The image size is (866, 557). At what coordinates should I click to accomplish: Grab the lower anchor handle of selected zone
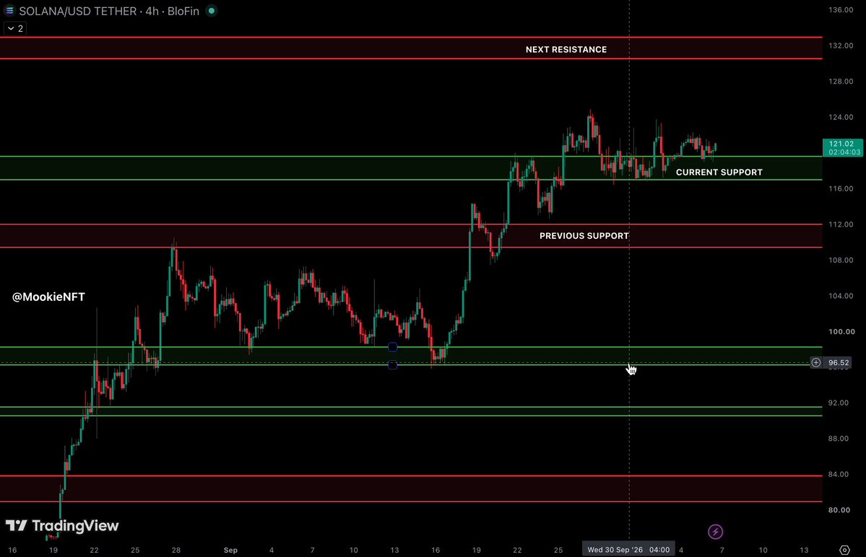pos(393,364)
